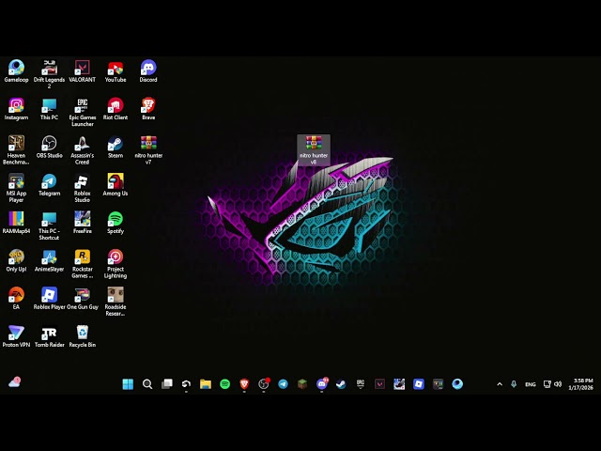Screen dimensions: 601x451
Task: Switch the ENG input language
Action: tap(531, 384)
